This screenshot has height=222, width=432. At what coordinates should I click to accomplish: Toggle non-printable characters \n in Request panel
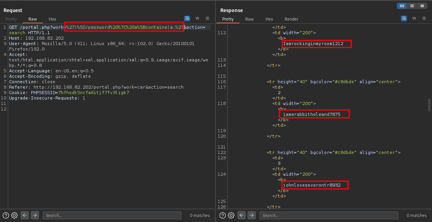pyautogui.click(x=197, y=18)
